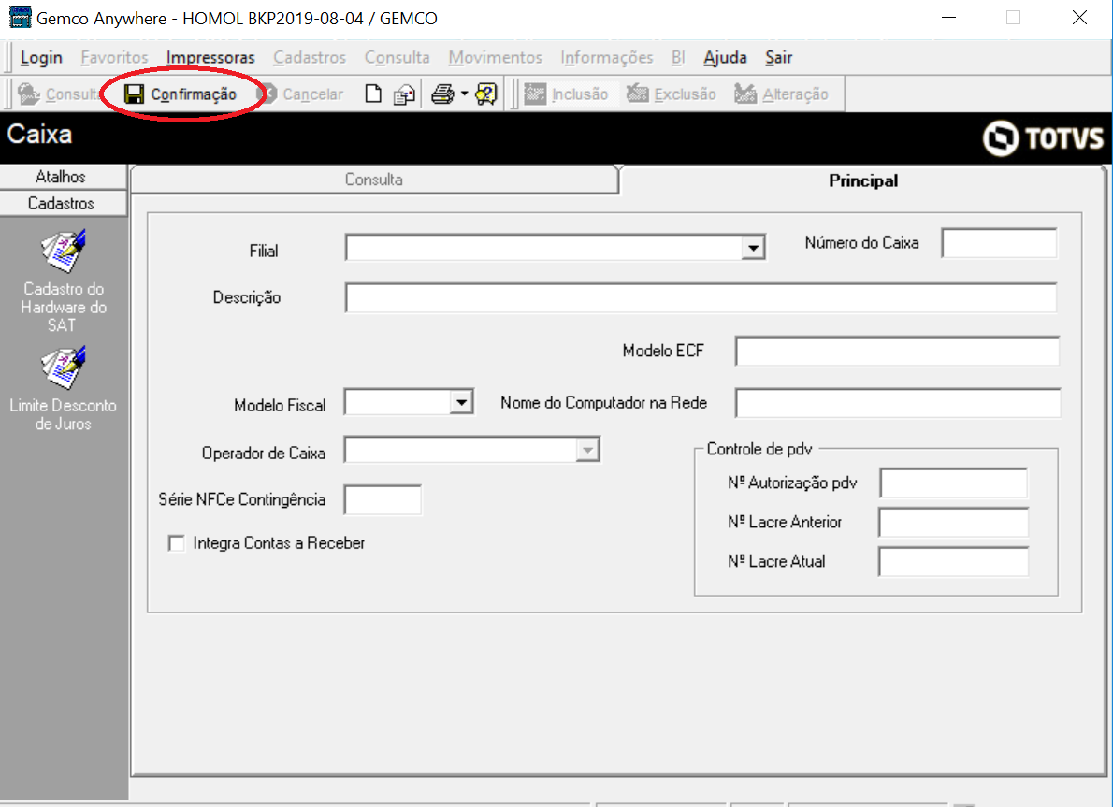Click the Modelo ECF input field
The width and height of the screenshot is (1113, 807).
point(897,352)
